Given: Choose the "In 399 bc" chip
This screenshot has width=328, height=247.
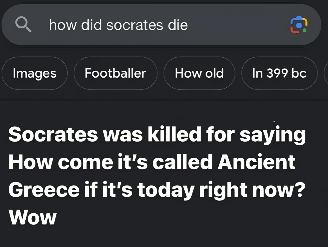Looking at the screenshot, I should pyautogui.click(x=279, y=73).
